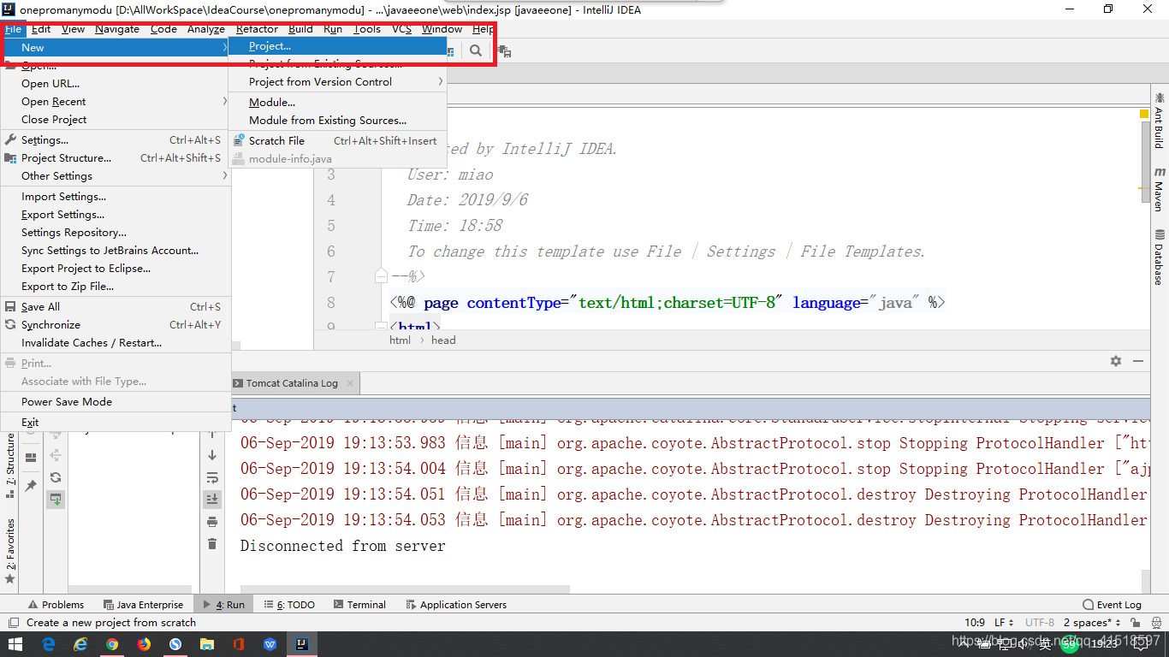Screen dimensions: 1169x657
Task: Toggle the pin tab icon in Run panel
Action: 31,486
